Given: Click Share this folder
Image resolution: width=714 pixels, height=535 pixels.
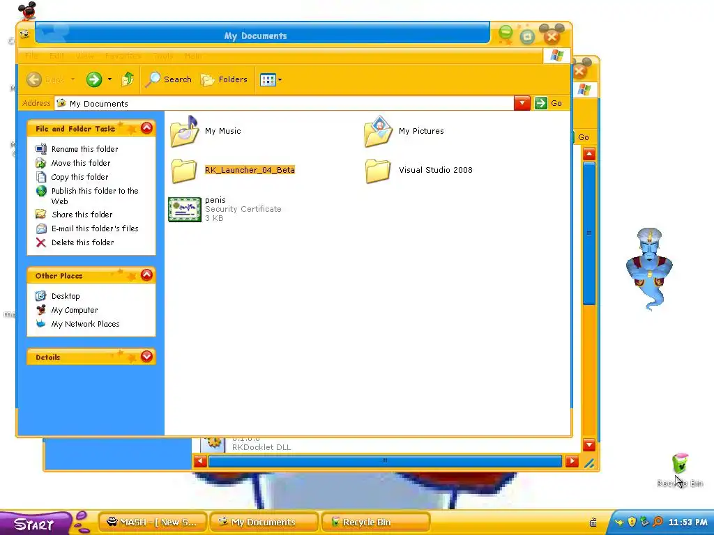Looking at the screenshot, I should tap(82, 215).
